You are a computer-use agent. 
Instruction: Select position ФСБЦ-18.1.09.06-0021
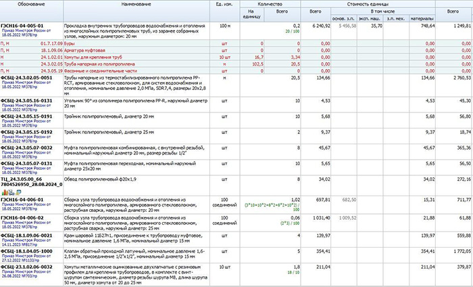tap(26, 236)
